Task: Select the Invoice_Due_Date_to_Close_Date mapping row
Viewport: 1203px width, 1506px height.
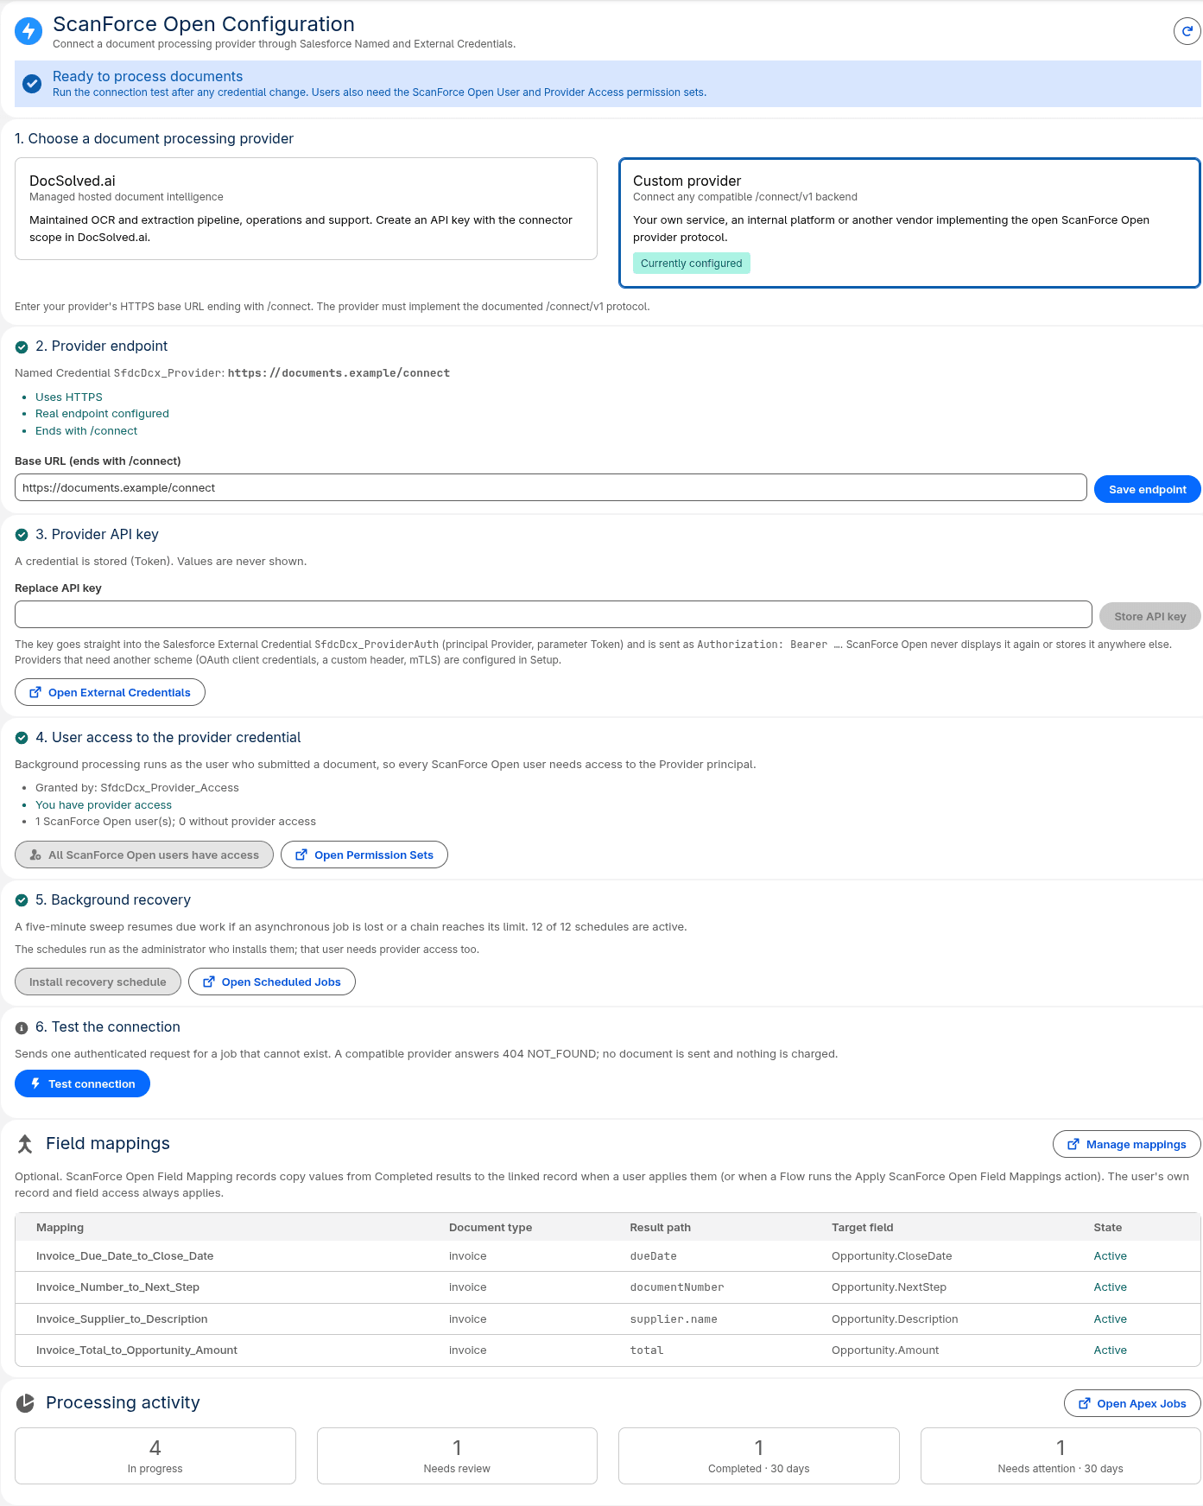Action: coord(608,1256)
